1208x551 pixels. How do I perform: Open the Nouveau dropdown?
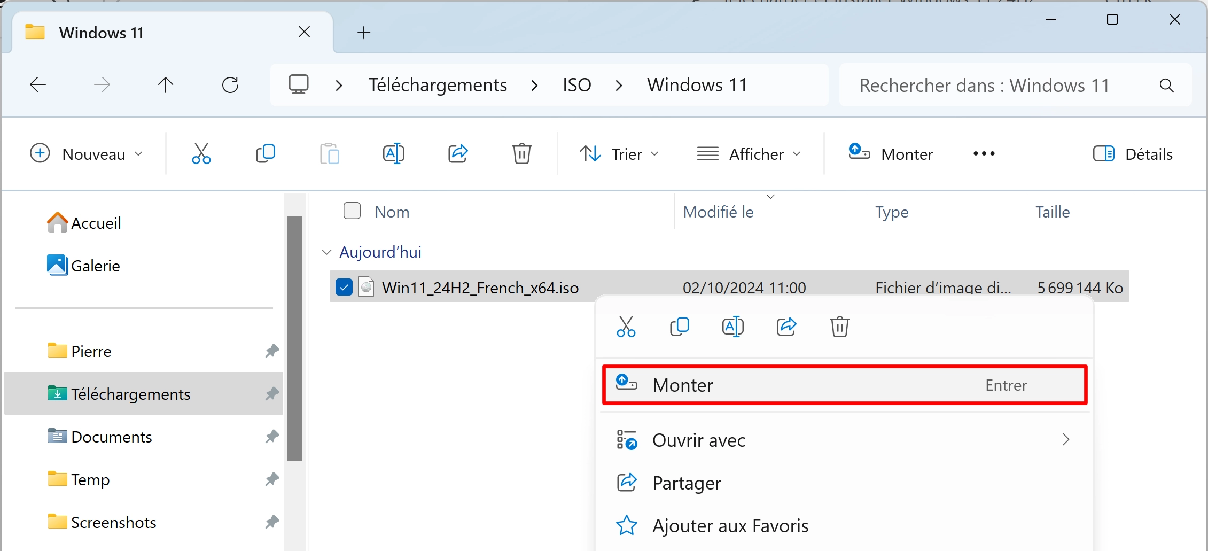87,154
